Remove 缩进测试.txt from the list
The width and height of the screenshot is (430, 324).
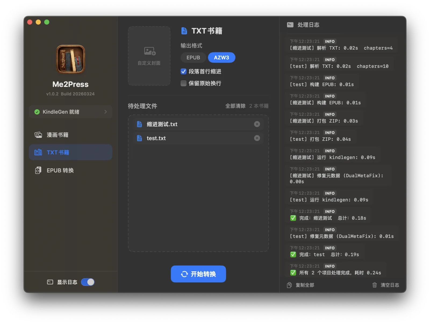coord(257,124)
